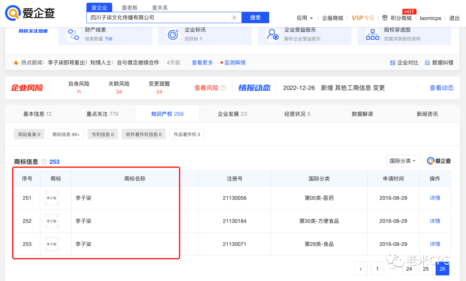466x281 pixels.
Task: Go to page 24 of results
Action: click(x=409, y=269)
